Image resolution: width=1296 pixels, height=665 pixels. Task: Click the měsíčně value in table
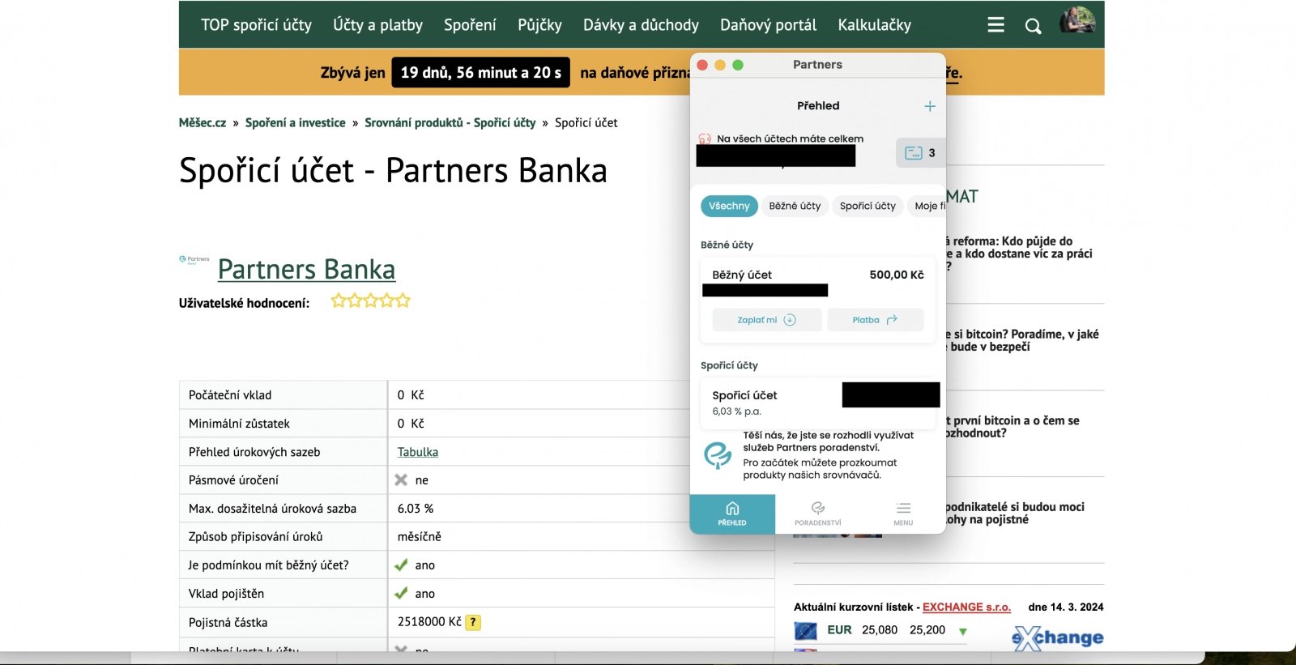(420, 537)
